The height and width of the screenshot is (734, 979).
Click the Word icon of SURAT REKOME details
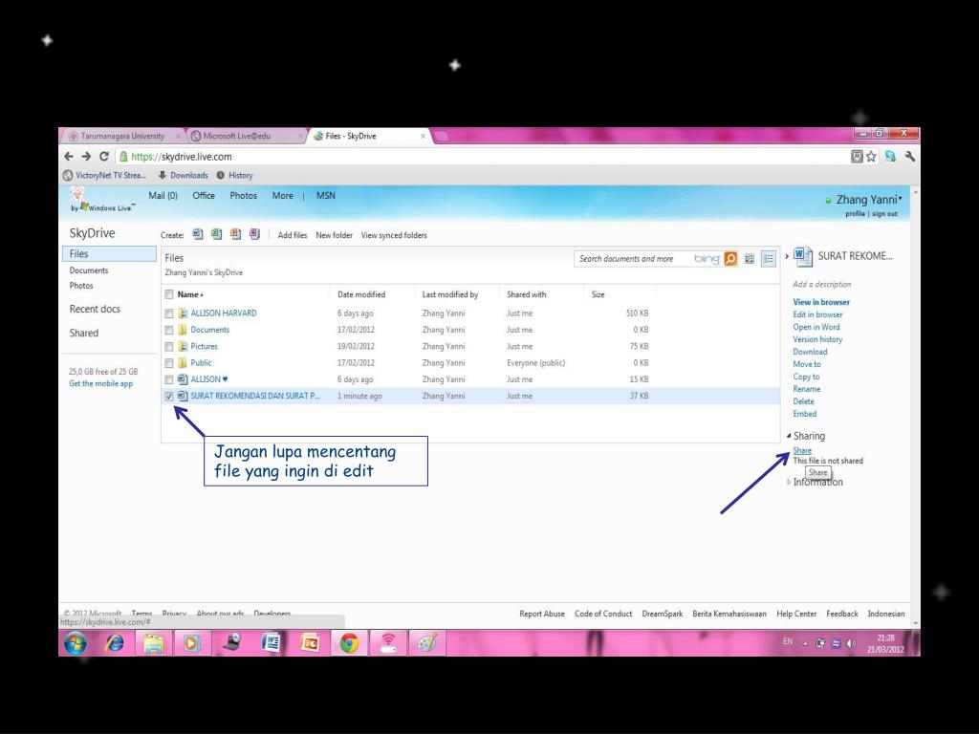[x=802, y=256]
